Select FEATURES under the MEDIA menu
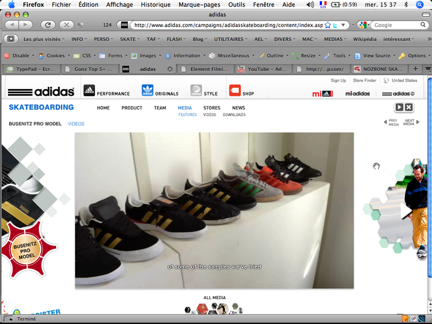Screen dimensions: 432x324 (x=187, y=114)
